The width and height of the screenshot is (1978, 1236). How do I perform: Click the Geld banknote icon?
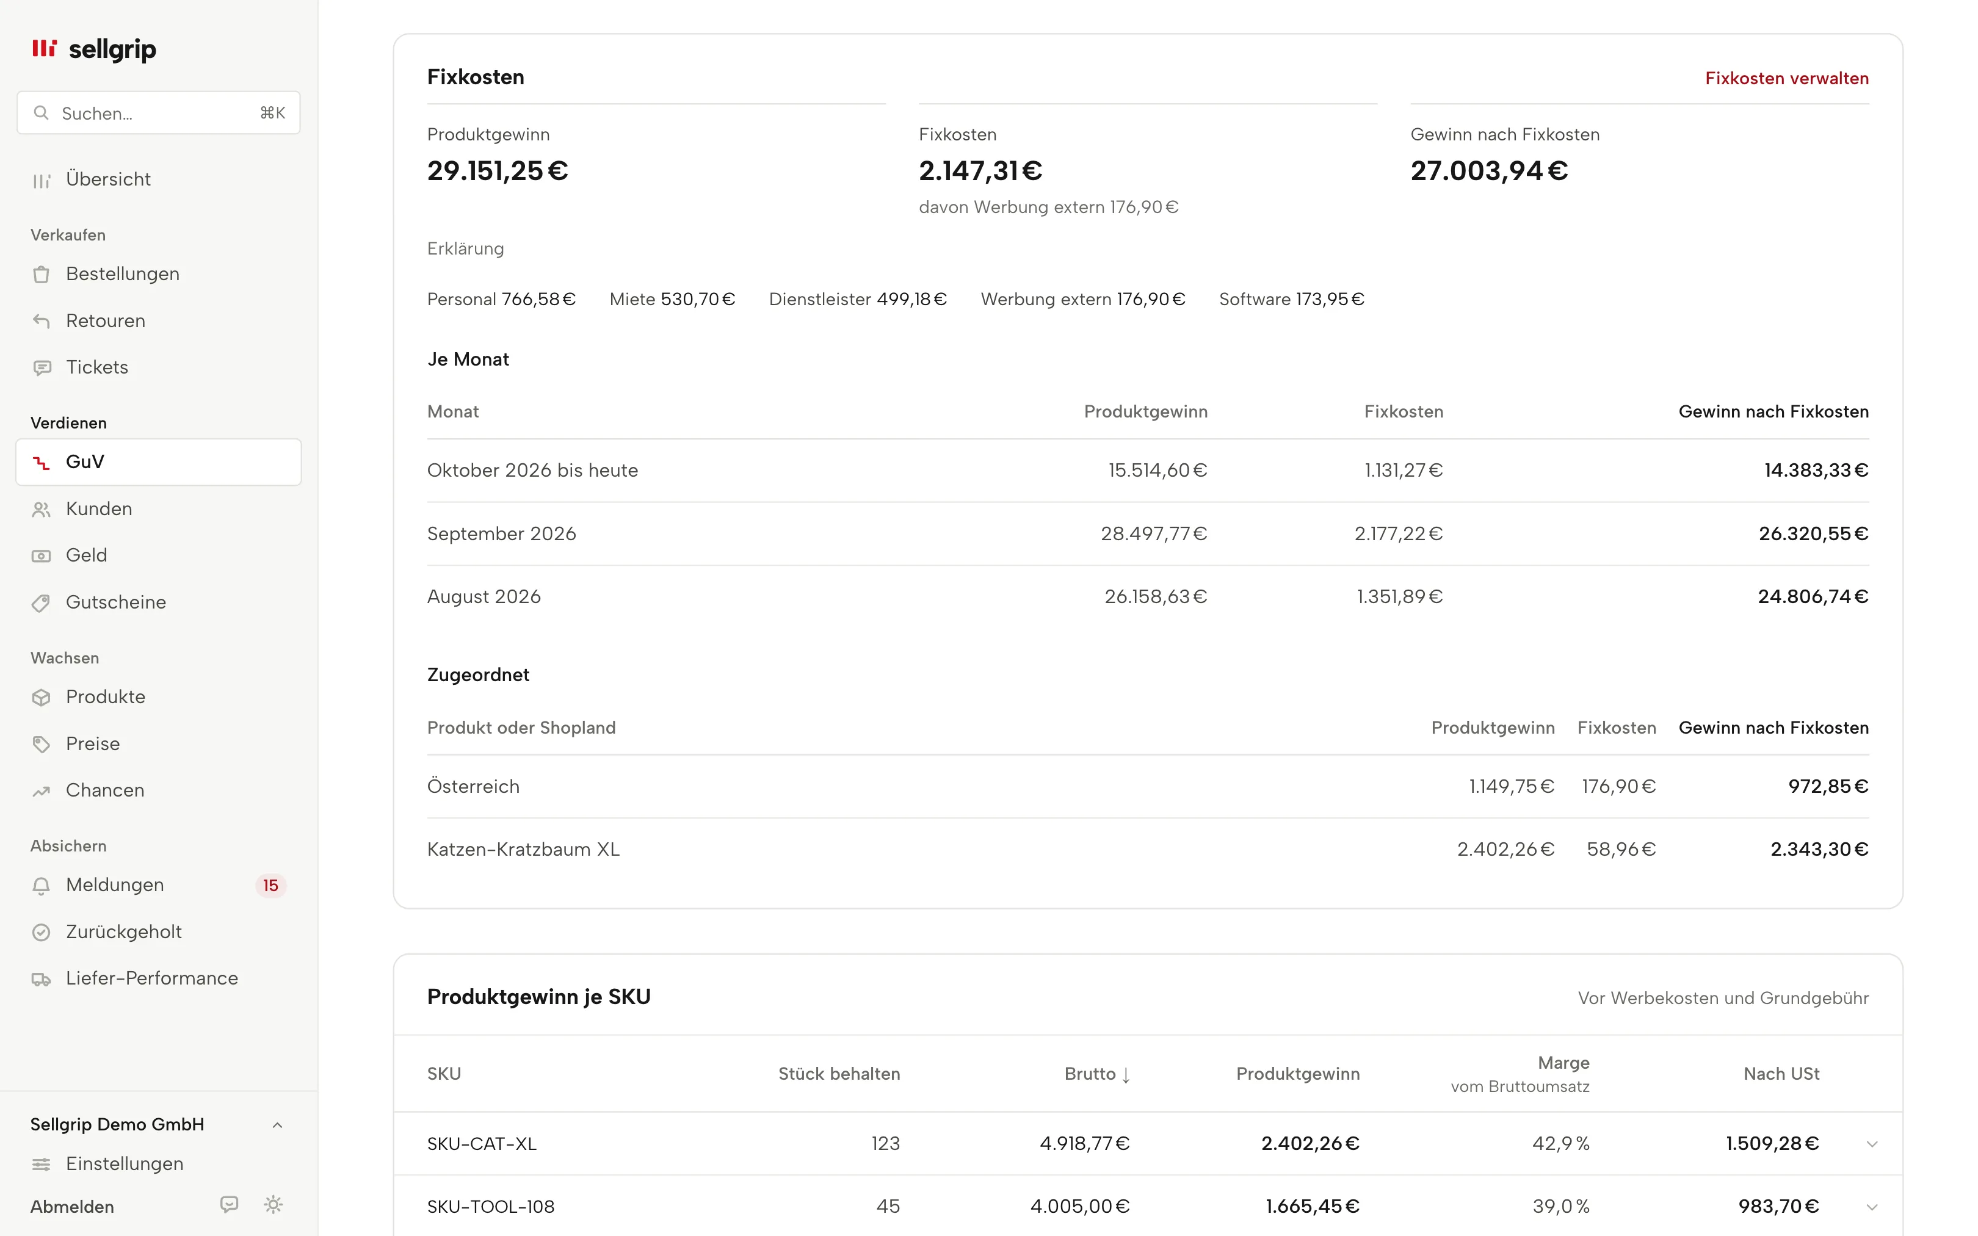[42, 556]
